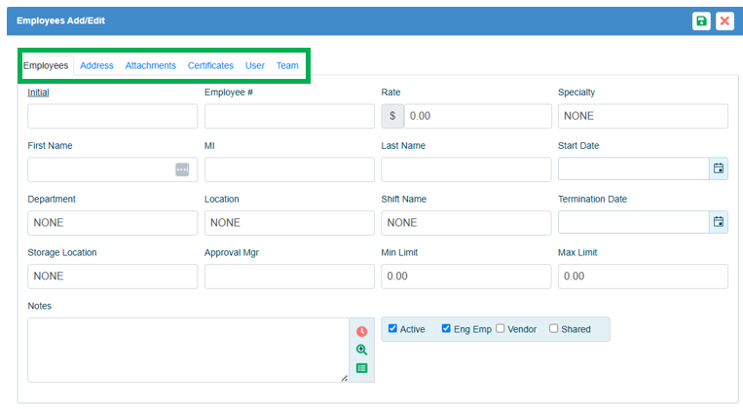
Task: Open the Certificates tab
Action: [210, 66]
